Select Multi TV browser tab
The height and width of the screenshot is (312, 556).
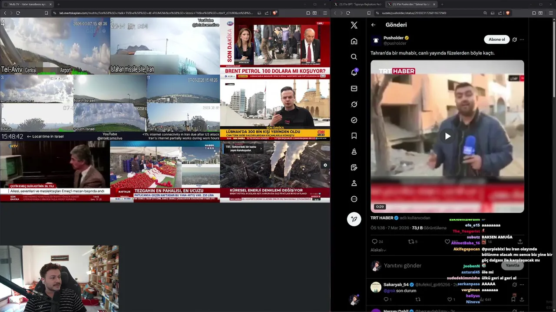click(28, 4)
